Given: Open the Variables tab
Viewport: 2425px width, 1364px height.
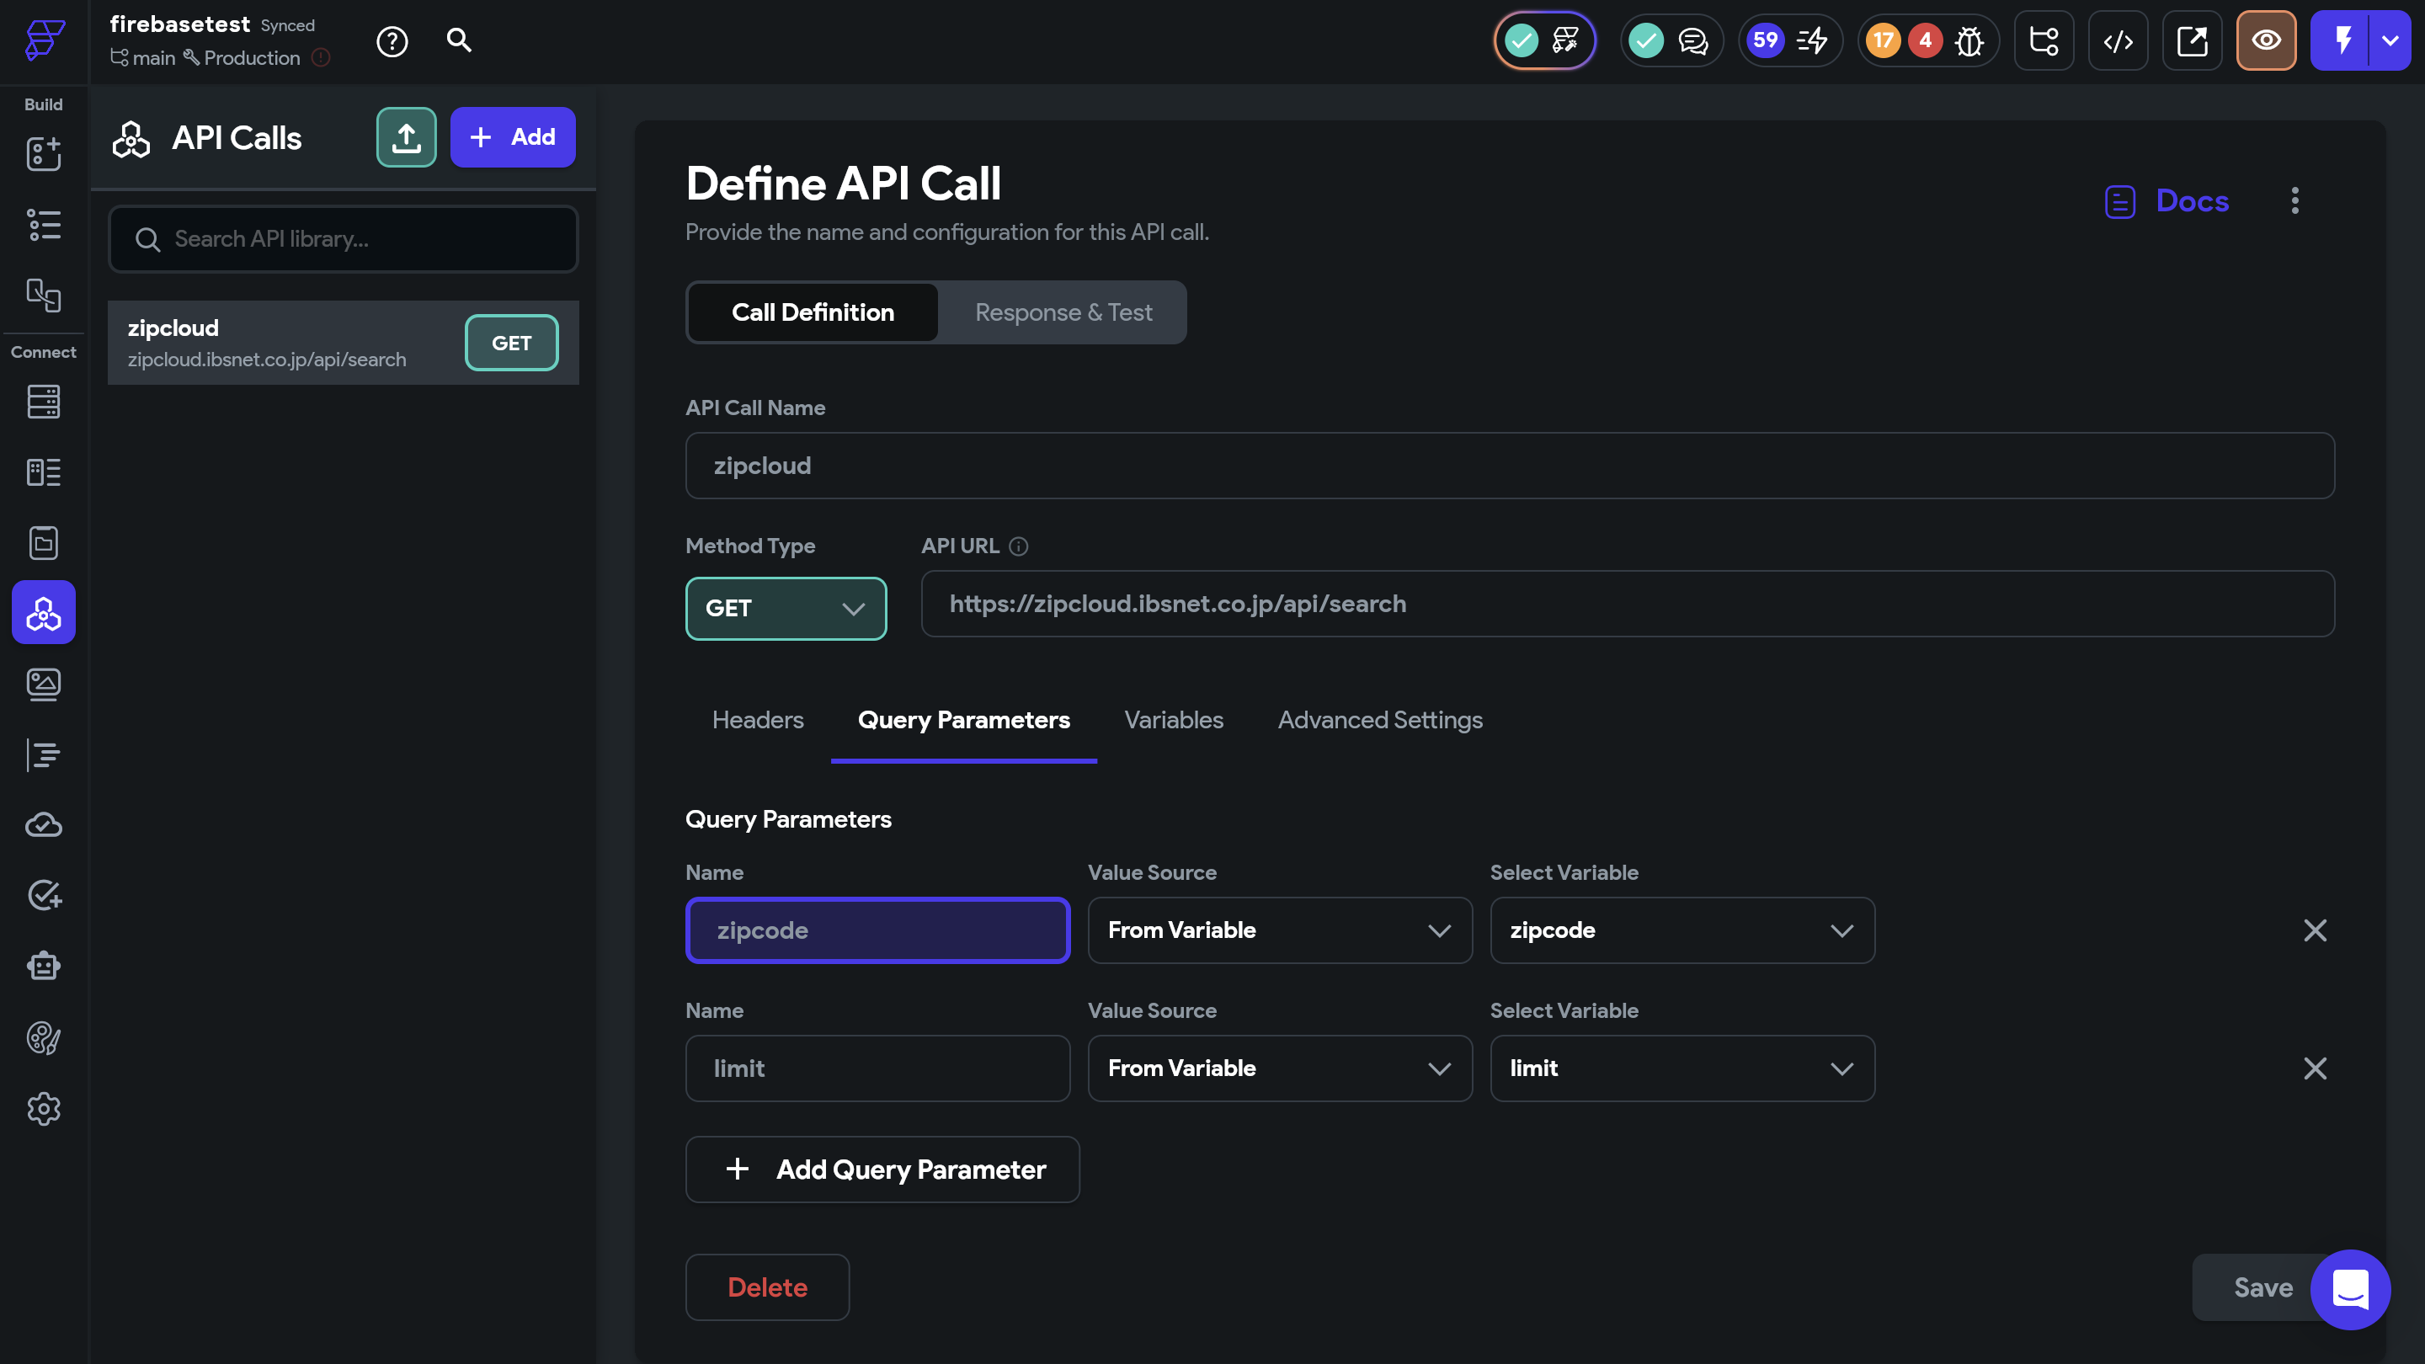Looking at the screenshot, I should 1173,720.
